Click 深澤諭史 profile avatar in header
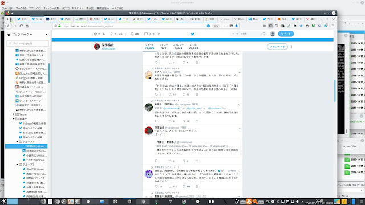Viewport: 365px width, 205px height. 97,47
